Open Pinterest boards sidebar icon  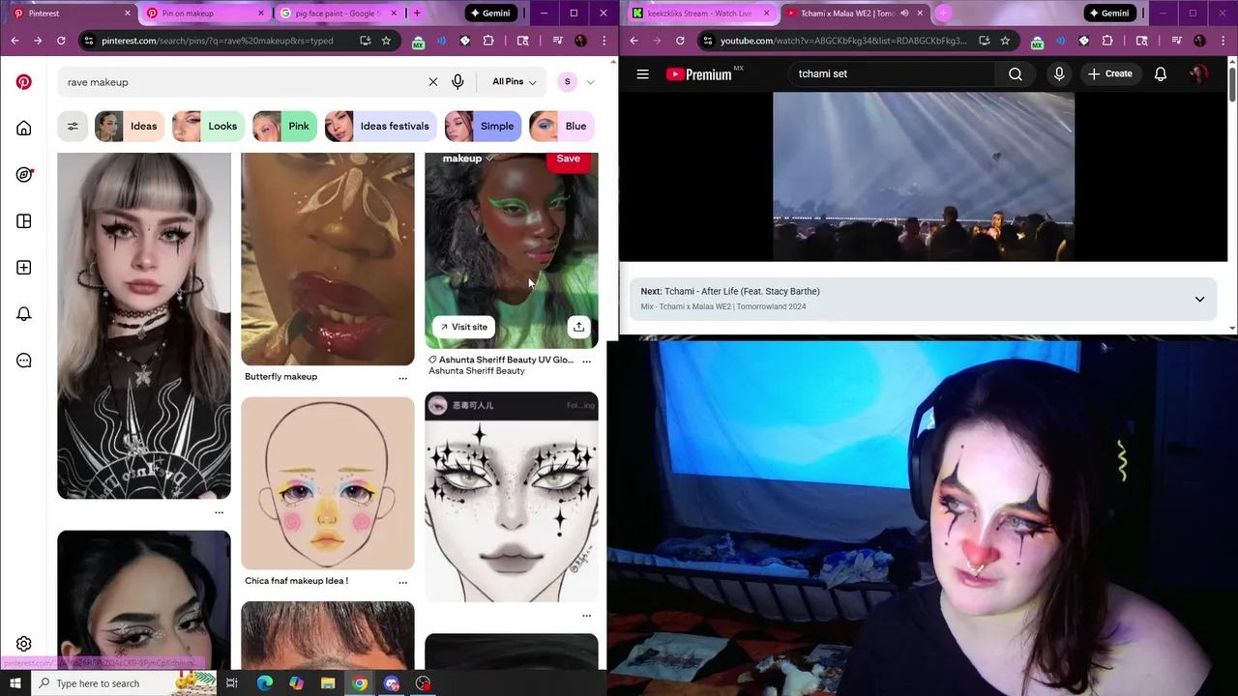point(24,221)
